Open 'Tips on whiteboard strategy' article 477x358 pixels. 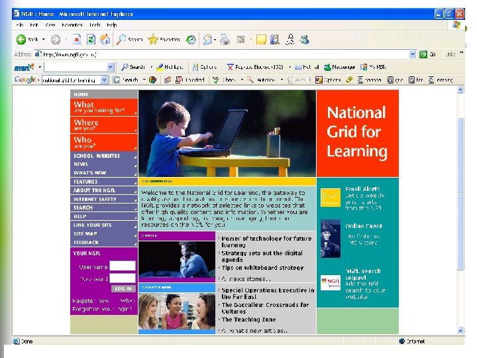click(262, 268)
